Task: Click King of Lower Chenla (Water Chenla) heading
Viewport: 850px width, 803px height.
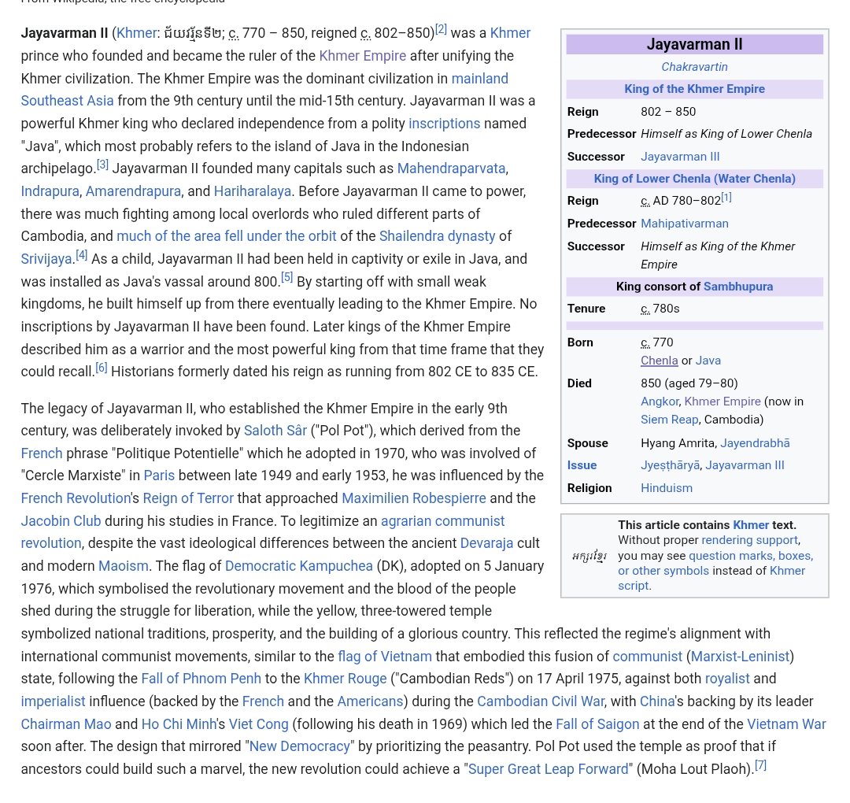Action: click(694, 179)
